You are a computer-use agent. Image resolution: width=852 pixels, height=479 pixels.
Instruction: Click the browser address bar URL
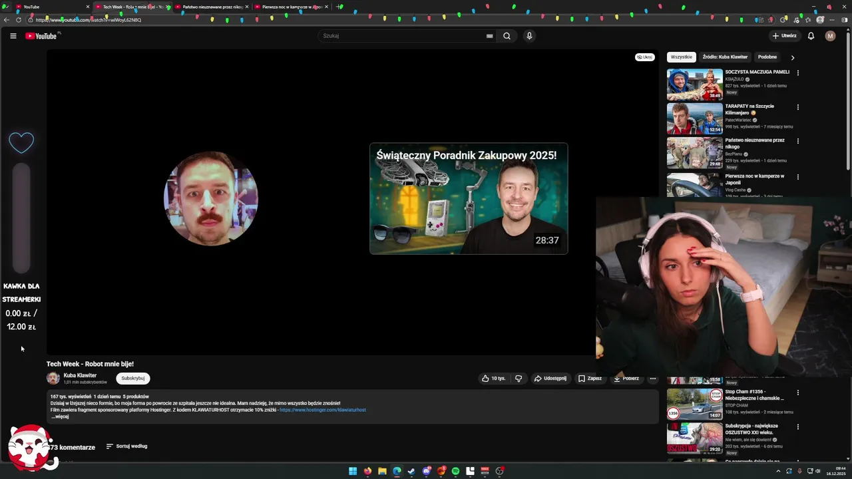tap(89, 20)
